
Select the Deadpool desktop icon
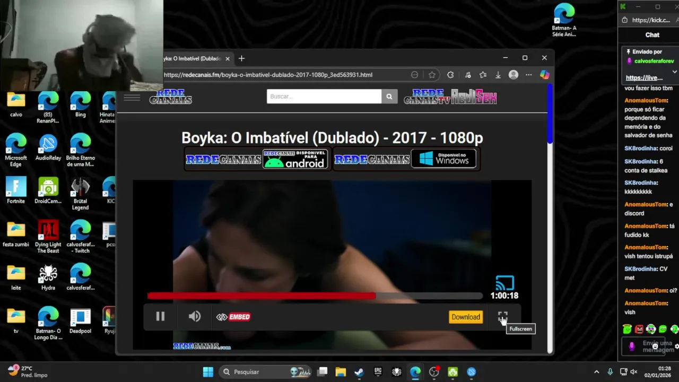click(80, 320)
